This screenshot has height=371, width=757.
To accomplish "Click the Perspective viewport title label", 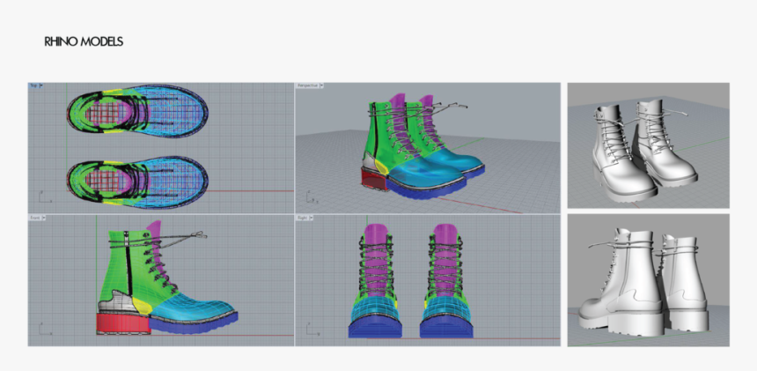I will [307, 85].
